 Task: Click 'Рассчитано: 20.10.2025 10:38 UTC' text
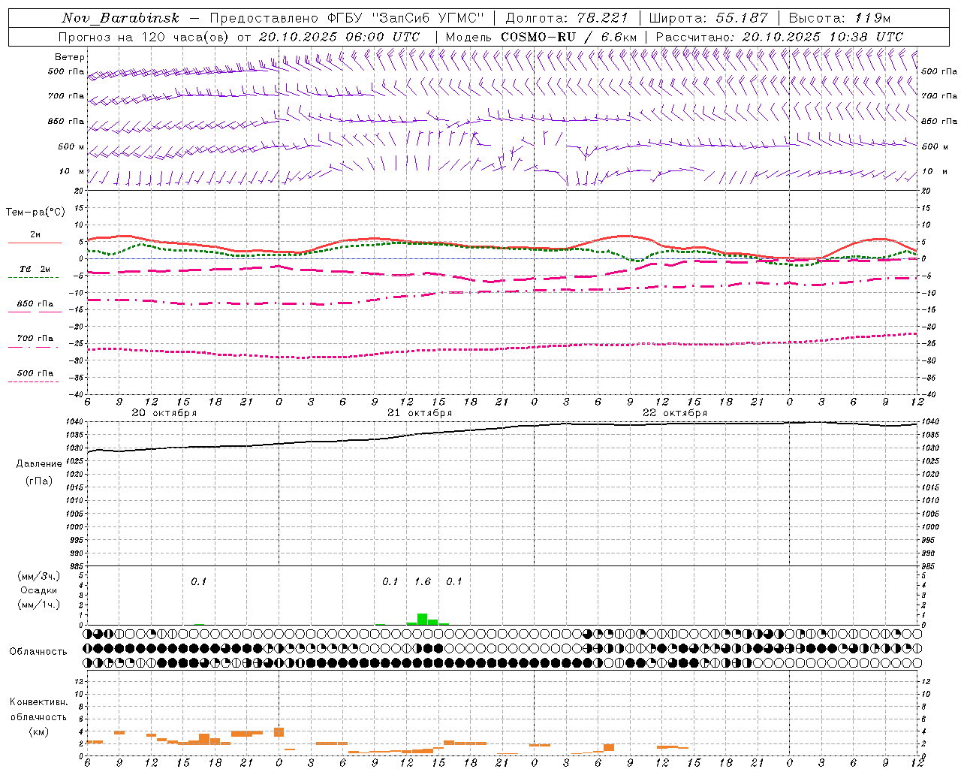click(x=779, y=37)
